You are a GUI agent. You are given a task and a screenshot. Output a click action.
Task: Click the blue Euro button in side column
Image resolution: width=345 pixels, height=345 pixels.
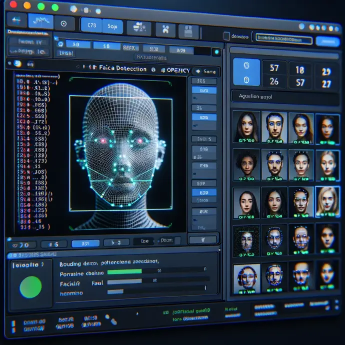pyautogui.click(x=204, y=90)
